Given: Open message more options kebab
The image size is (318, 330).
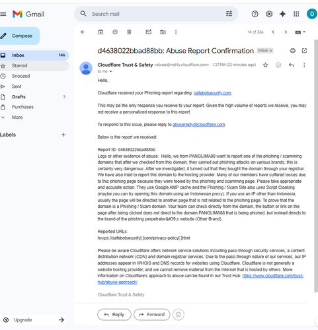Looking at the screenshot, I should (304, 65).
